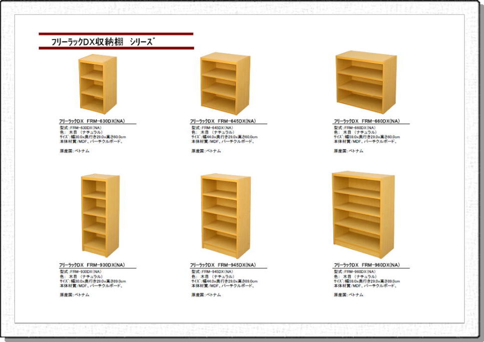Viewport: 484px width, 342px height.
Task: Select the underlined heading フリーラックDX FRM-645DX(NA)
Action: [x=223, y=121]
